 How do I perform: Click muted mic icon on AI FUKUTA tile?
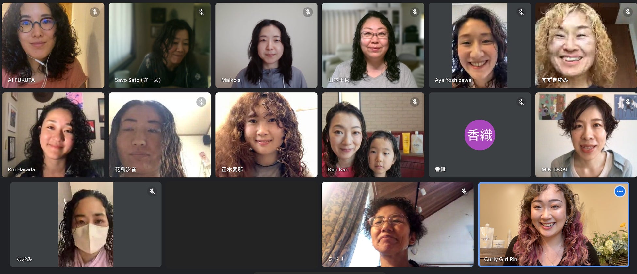95,12
